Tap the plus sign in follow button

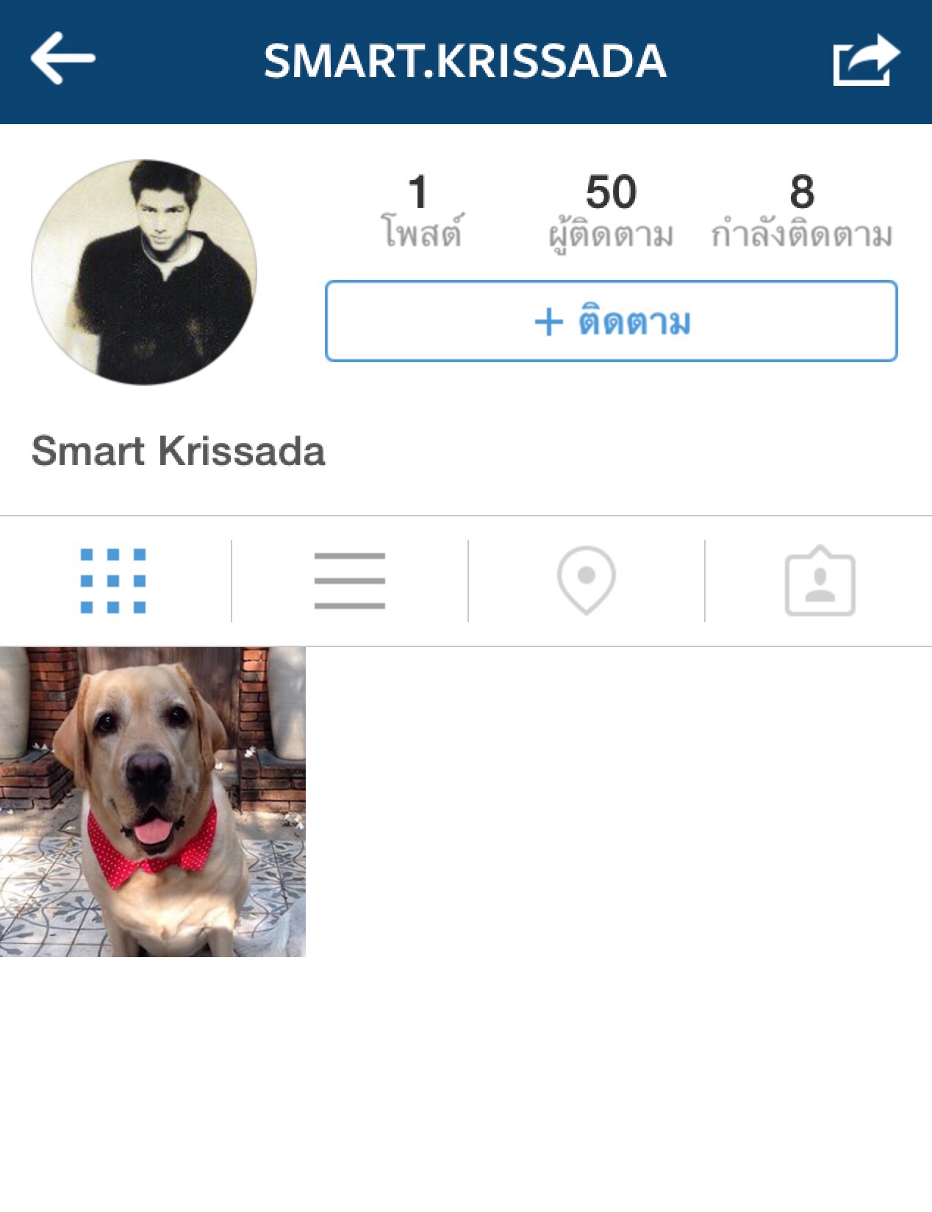pos(548,322)
